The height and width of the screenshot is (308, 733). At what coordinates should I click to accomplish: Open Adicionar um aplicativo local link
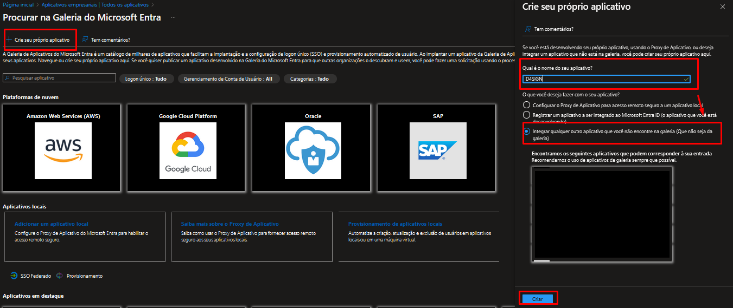(52, 224)
